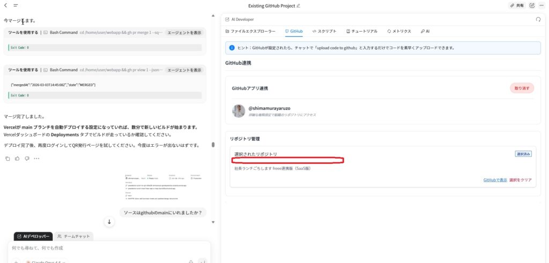Switch to the メトリクス tab
This screenshot has width=549, height=263.
tap(398, 32)
